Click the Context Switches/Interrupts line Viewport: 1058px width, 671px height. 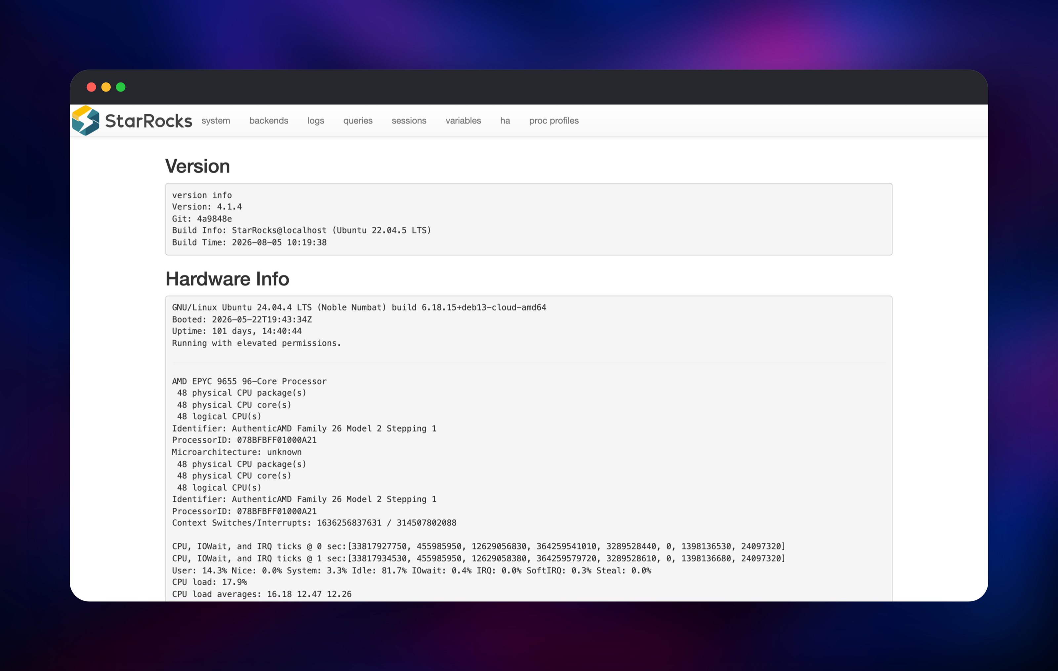(314, 523)
